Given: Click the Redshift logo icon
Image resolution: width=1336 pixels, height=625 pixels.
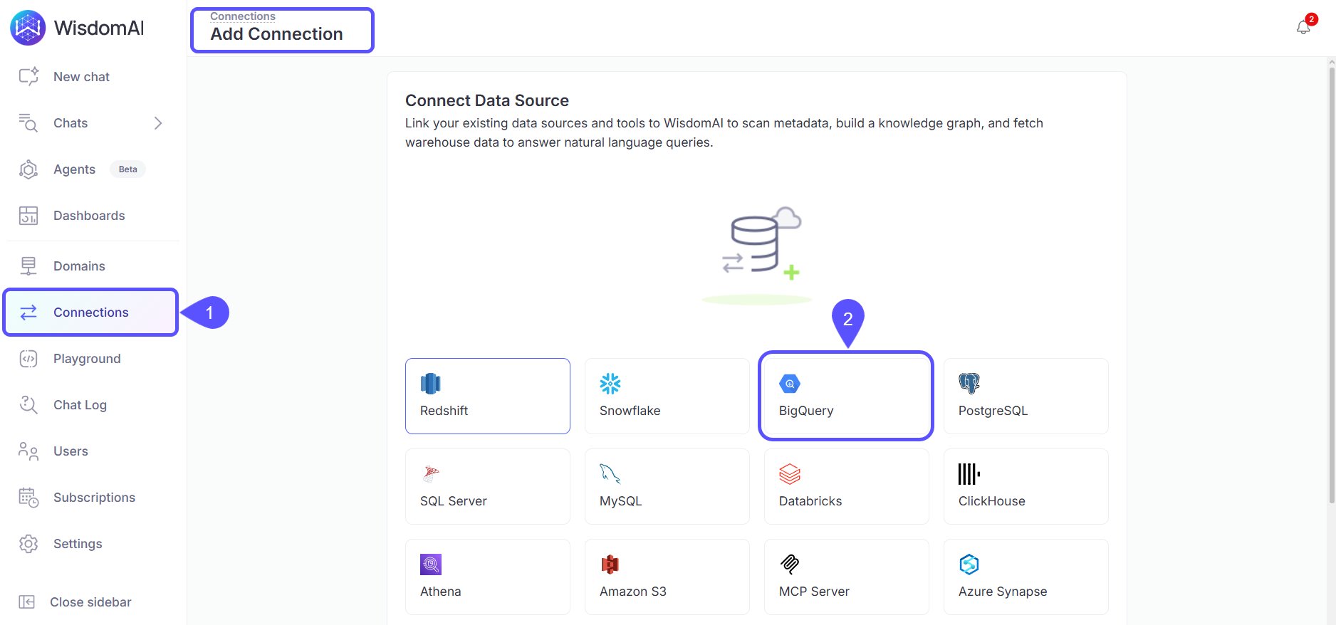Looking at the screenshot, I should (x=431, y=384).
